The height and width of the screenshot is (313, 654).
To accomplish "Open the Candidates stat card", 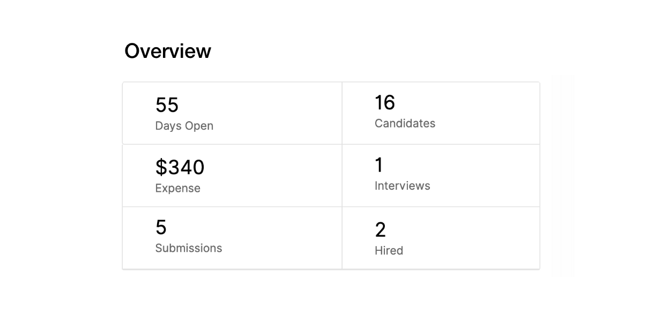I will tap(441, 113).
